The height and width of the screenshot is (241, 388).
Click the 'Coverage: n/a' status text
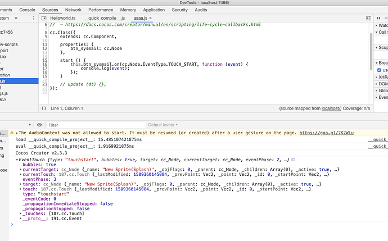357,108
